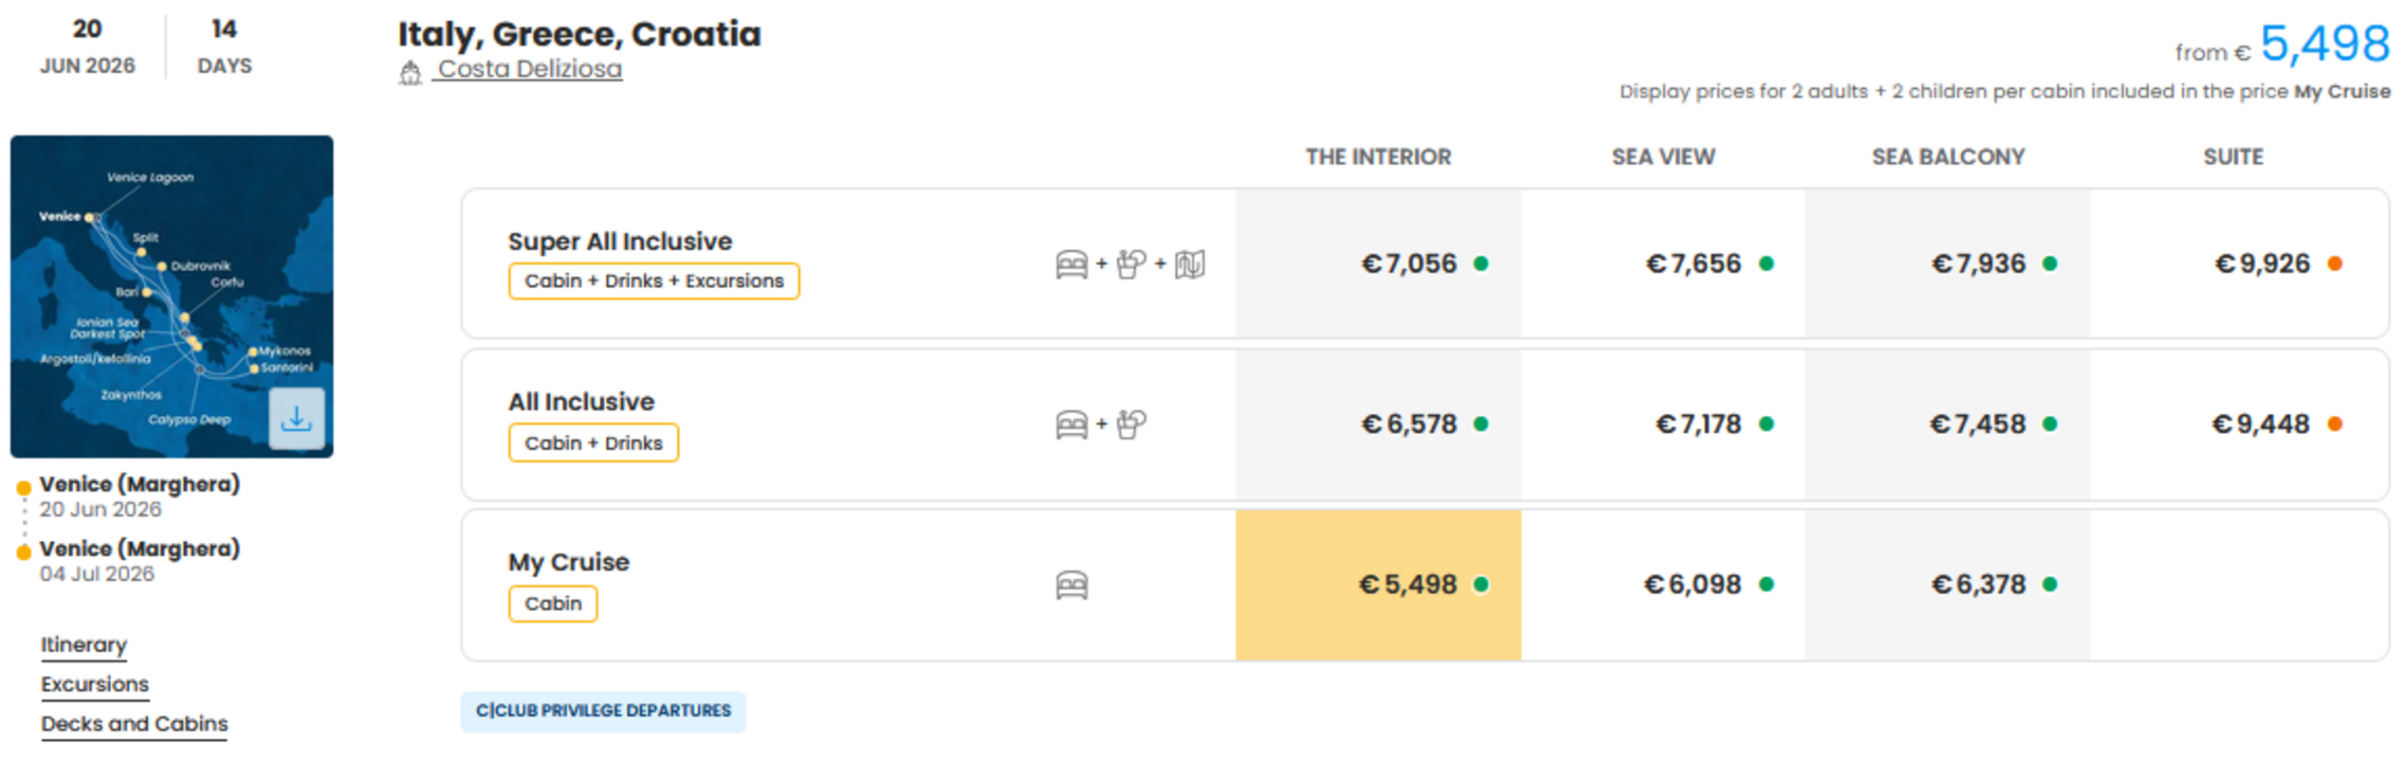This screenshot has width=2403, height=758.
Task: Select Super All Inclusive Sea View €7,656
Action: pos(1662,263)
